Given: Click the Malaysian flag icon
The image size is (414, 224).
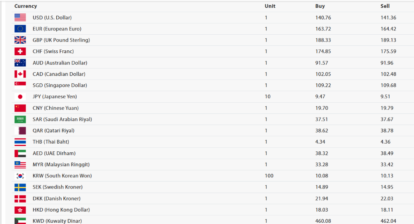Looking at the screenshot, I should click(x=20, y=165).
